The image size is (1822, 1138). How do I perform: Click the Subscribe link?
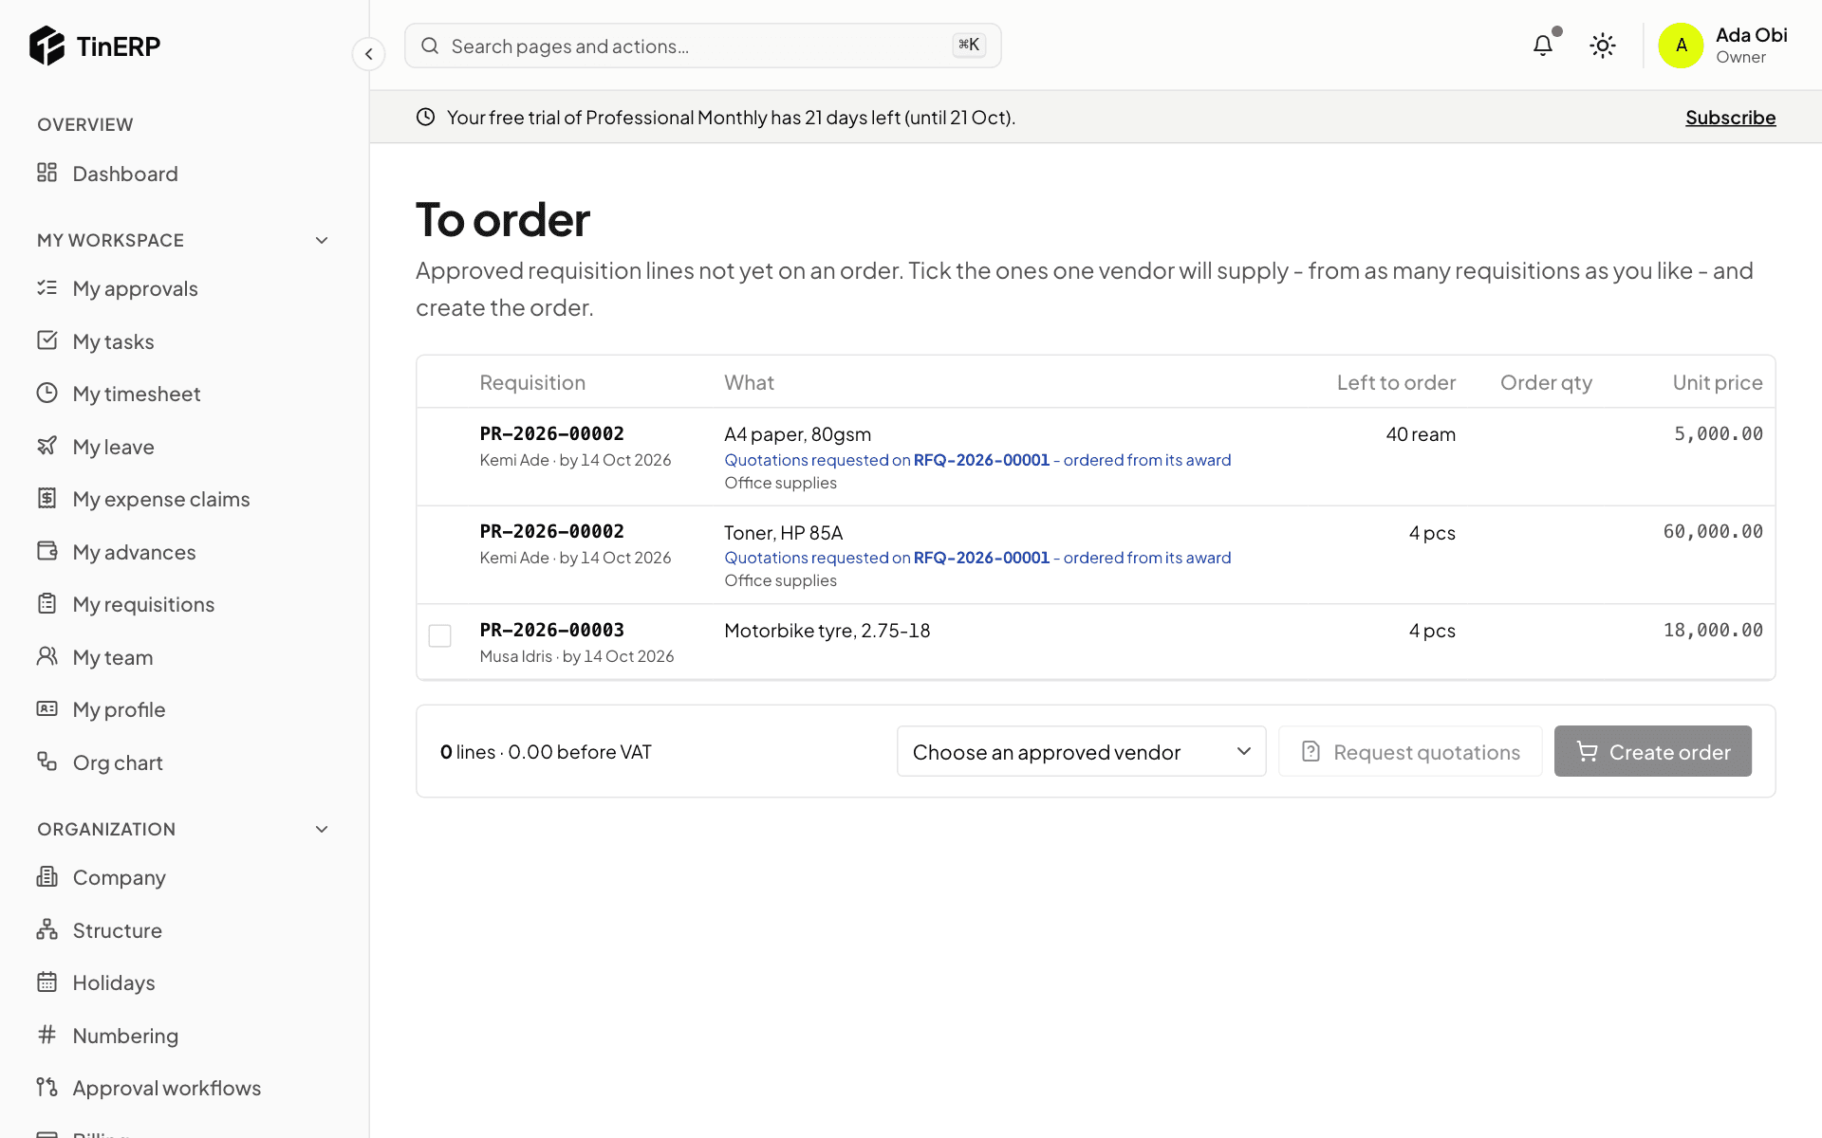tap(1730, 118)
